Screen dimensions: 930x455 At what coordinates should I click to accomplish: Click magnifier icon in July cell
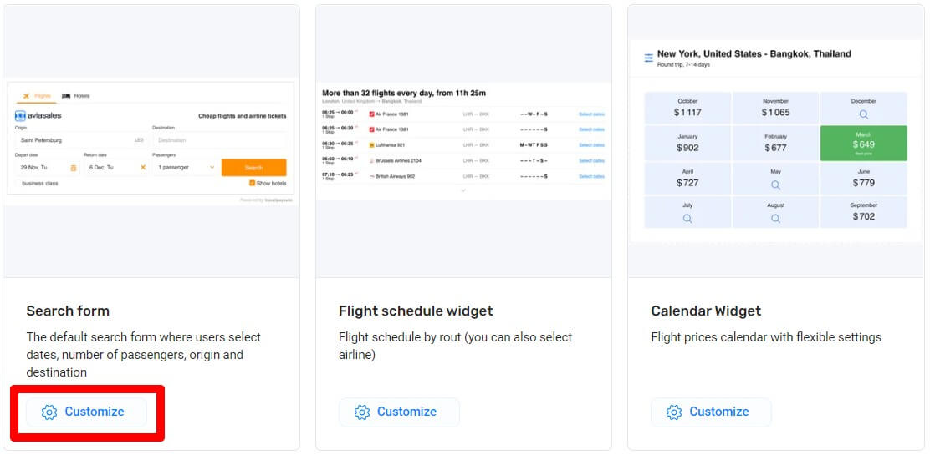point(687,219)
